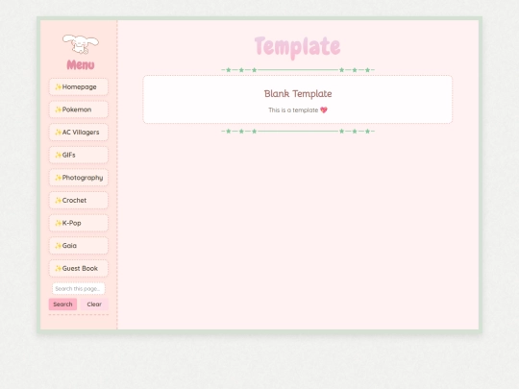This screenshot has width=519, height=389.
Task: Click the 'Template' page title
Action: click(297, 47)
